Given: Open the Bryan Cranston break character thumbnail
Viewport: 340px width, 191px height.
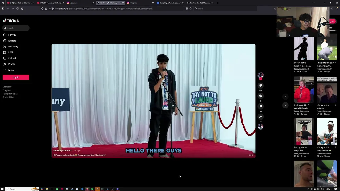Looking at the screenshot, I should (x=327, y=90).
